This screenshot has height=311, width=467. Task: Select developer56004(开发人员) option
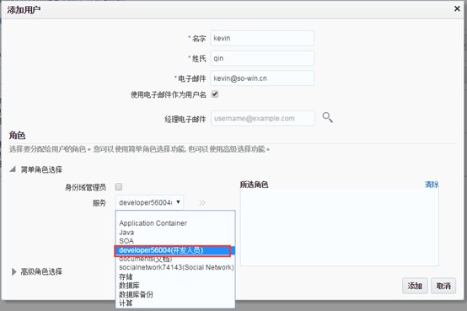point(175,250)
